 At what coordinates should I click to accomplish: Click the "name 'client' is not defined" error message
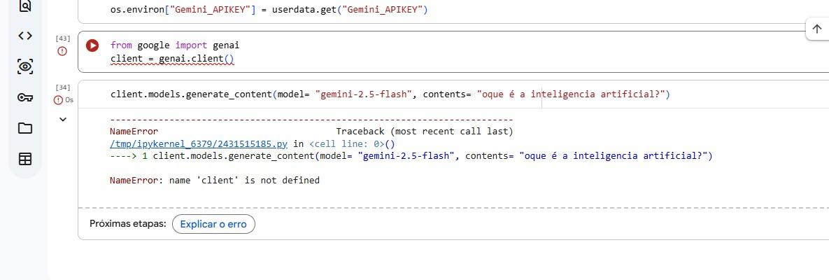214,181
